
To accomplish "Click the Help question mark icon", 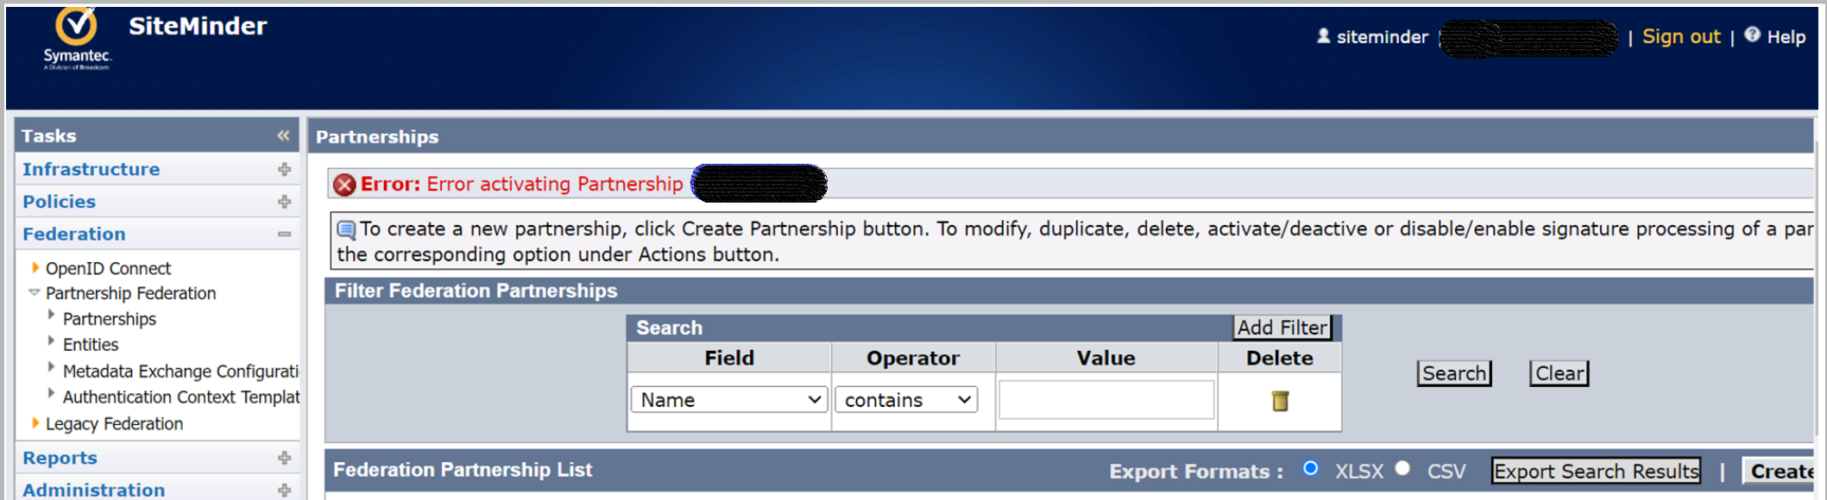I will (x=1752, y=34).
